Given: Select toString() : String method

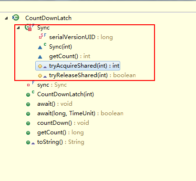Looking at the screenshot, I should pyautogui.click(x=61, y=142).
